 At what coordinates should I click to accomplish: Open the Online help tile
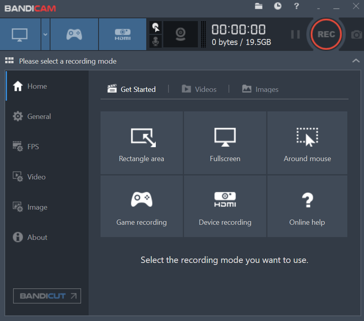(307, 206)
